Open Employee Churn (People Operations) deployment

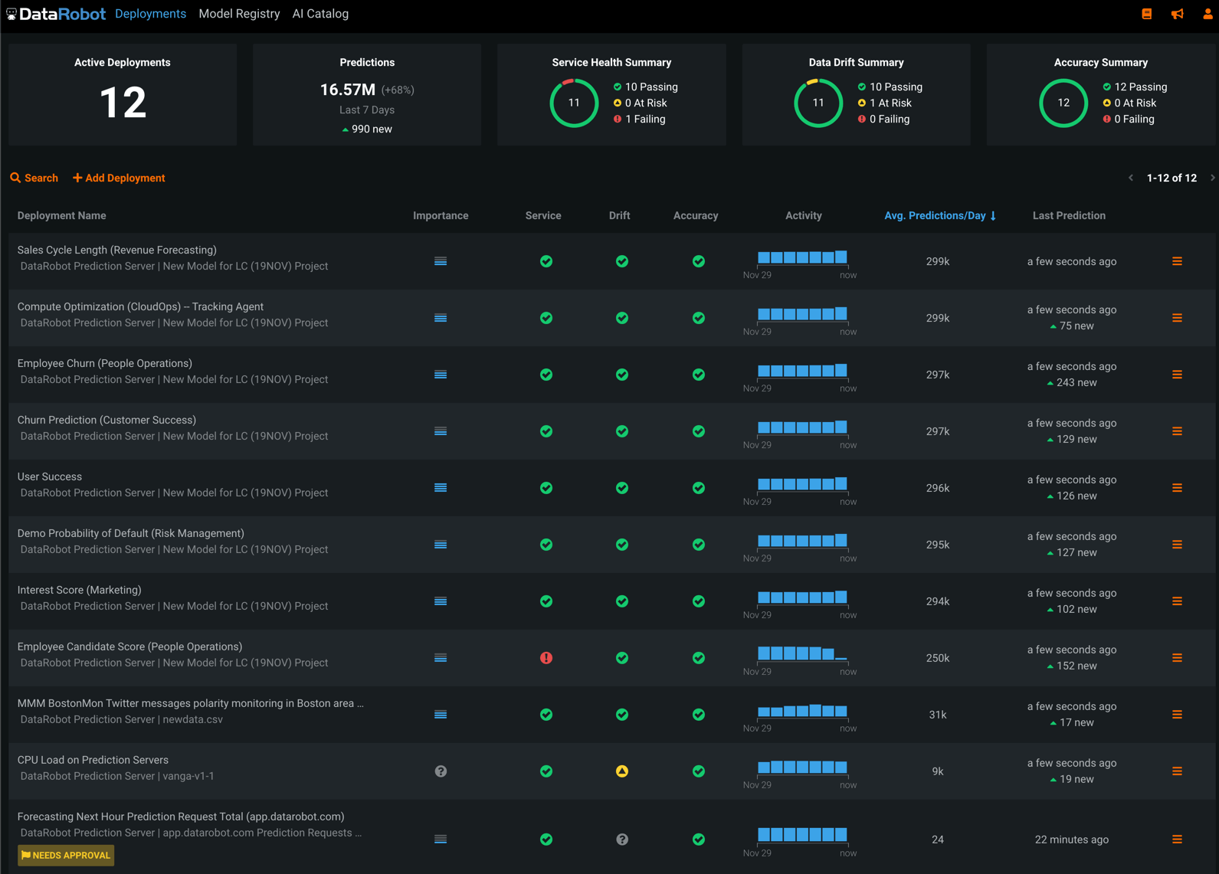[105, 363]
